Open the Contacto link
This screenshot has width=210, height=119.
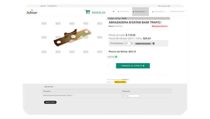(52, 6)
